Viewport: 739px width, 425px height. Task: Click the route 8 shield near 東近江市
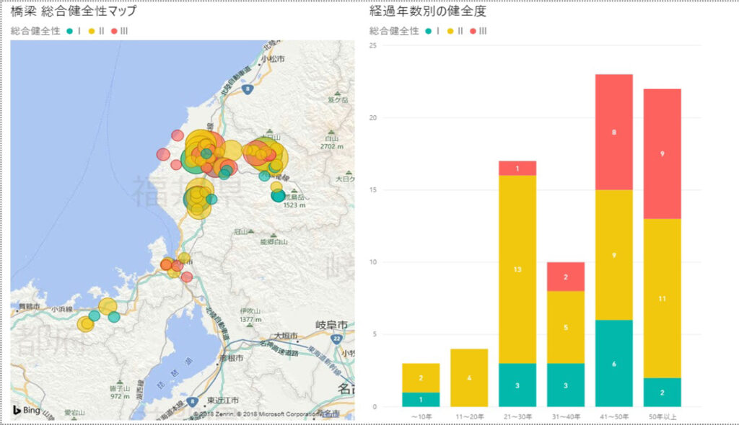pyautogui.click(x=192, y=401)
